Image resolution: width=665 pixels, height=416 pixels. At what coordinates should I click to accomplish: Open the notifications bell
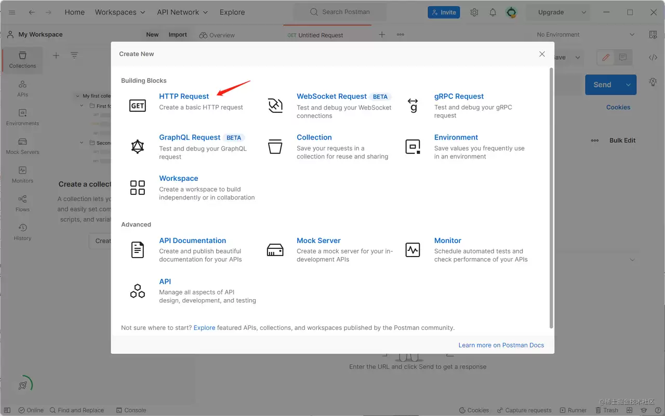[x=493, y=12]
